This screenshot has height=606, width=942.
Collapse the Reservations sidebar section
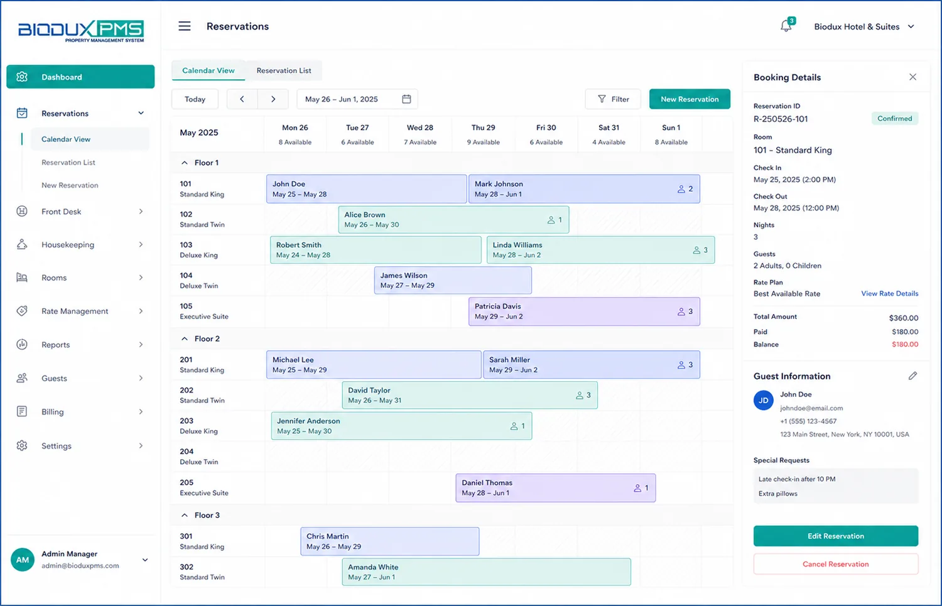141,113
